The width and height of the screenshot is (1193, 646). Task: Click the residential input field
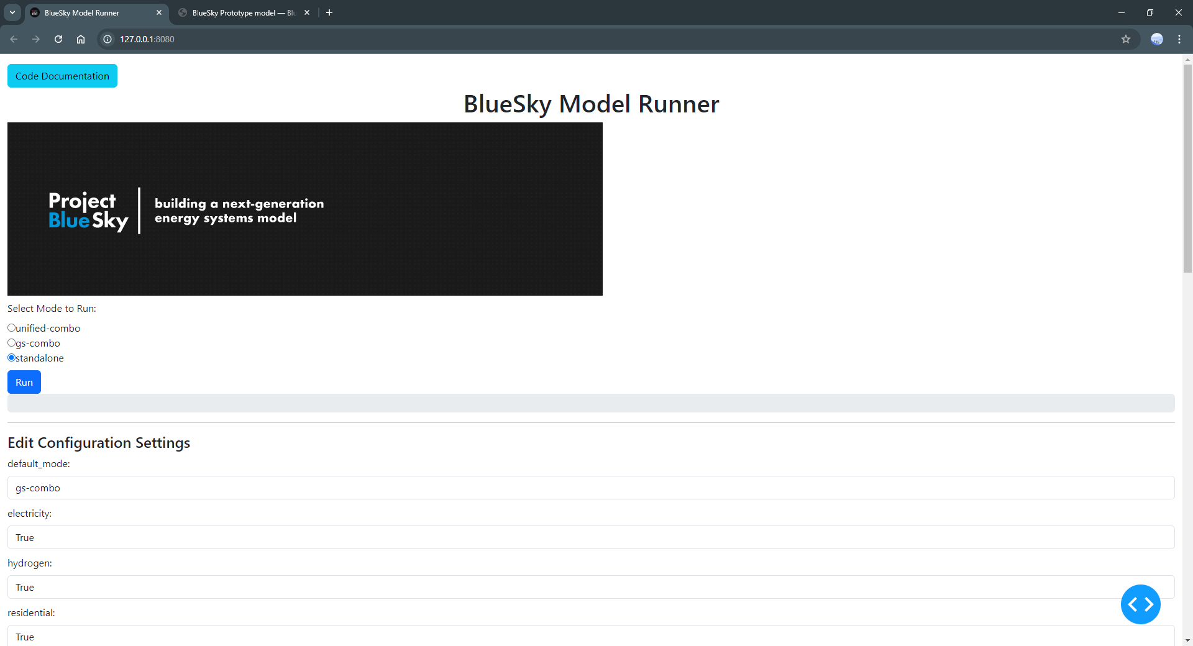(x=591, y=635)
